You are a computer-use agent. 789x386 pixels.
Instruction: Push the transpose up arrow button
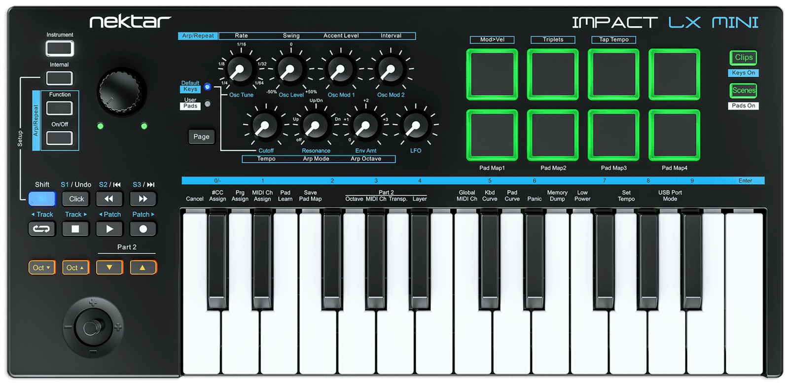143,268
